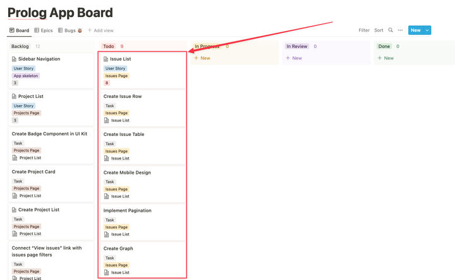The width and height of the screenshot is (455, 280).
Task: Switch to the Epics view tab
Action: tap(44, 30)
